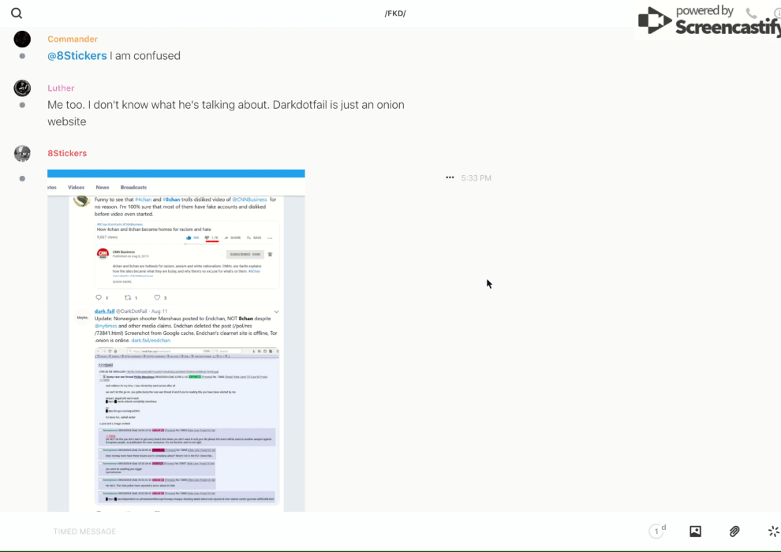Click Luther's message about Darkdotfail
This screenshot has height=552, width=781.
tap(225, 114)
